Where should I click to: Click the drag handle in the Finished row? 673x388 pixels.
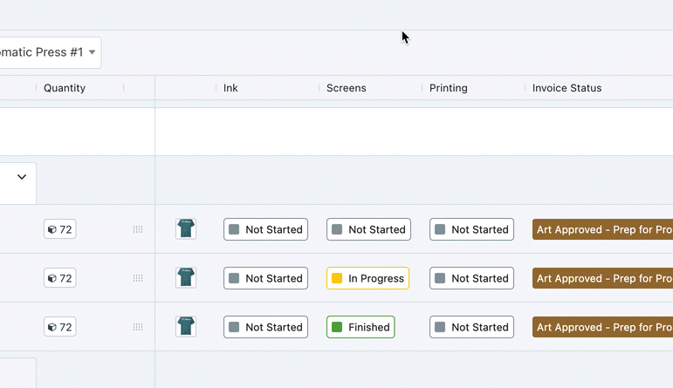point(138,327)
